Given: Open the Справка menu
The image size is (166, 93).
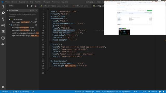Looking at the screenshot, I should pyautogui.click(x=65, y=2).
